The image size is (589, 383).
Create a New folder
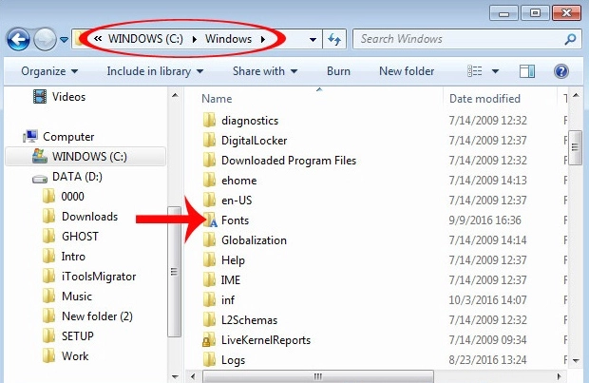click(407, 71)
